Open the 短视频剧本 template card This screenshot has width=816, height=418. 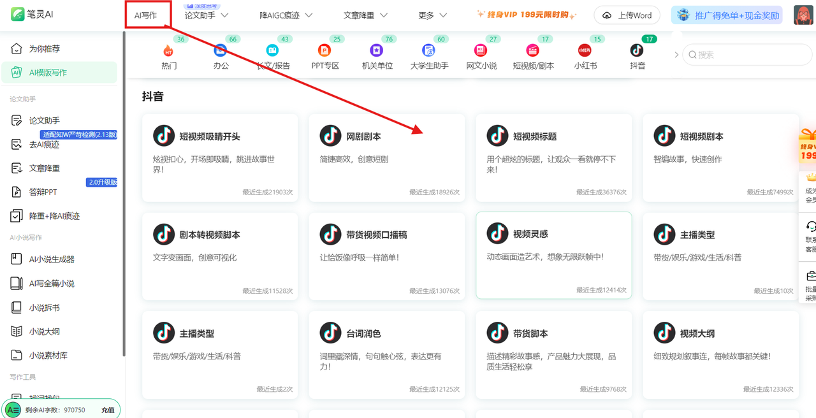[x=721, y=157]
